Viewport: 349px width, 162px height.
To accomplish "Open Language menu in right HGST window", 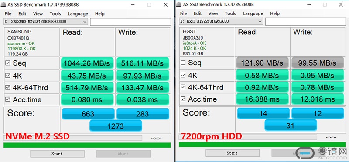I will click(253, 13).
